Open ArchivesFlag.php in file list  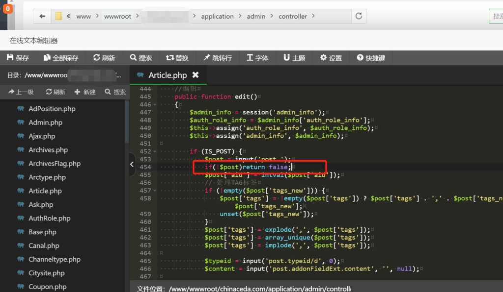(x=55, y=164)
